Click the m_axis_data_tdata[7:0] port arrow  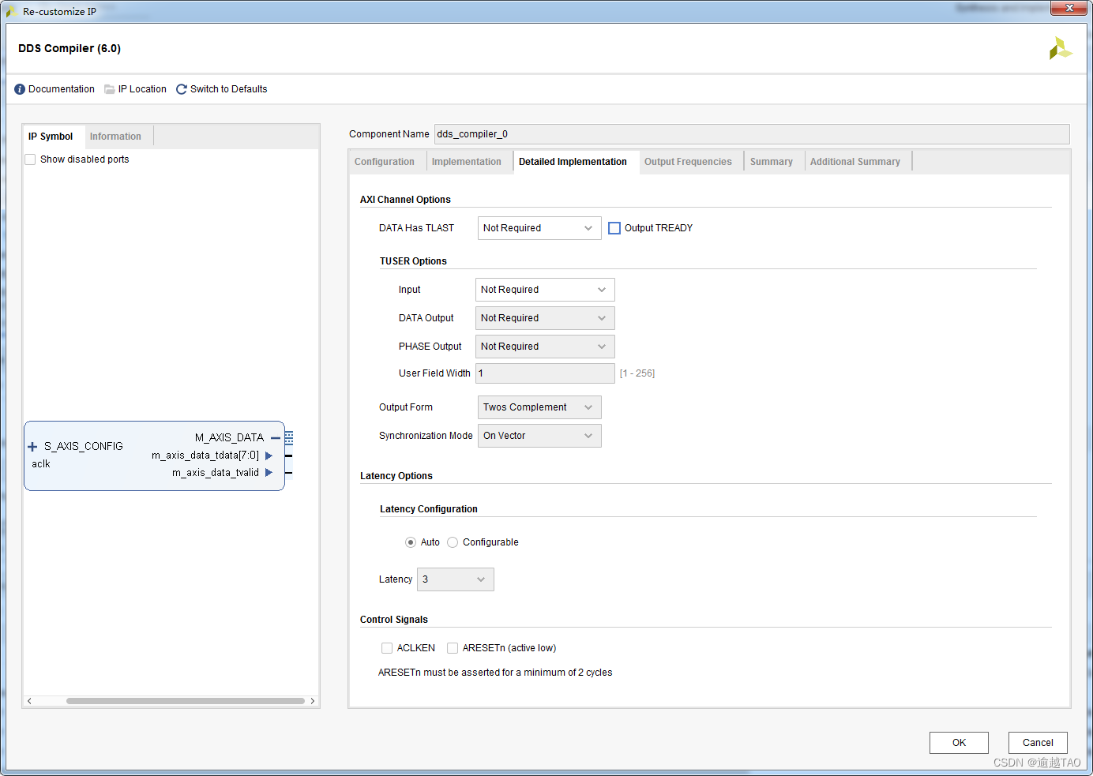269,455
